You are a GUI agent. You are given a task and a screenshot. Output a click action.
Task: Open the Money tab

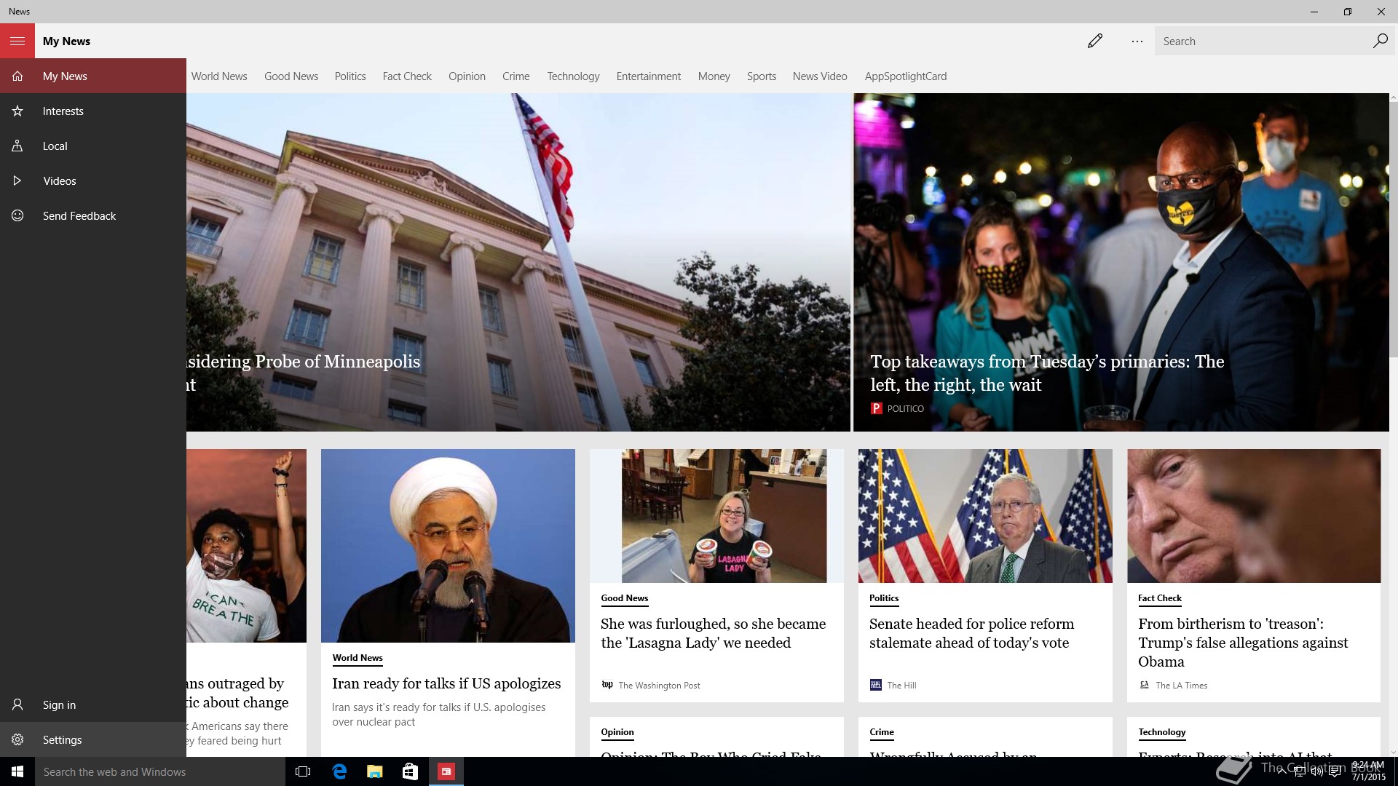tap(714, 76)
